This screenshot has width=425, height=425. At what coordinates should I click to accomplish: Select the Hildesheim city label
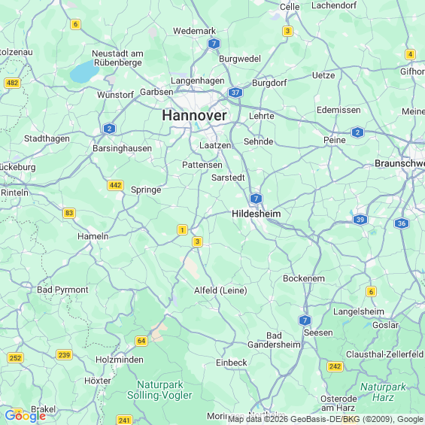(x=257, y=214)
